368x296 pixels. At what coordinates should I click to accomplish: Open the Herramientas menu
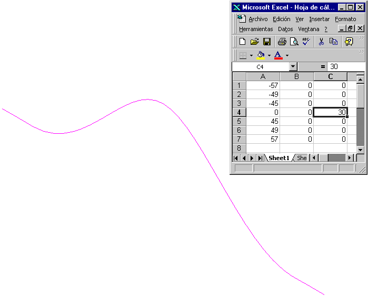click(256, 29)
